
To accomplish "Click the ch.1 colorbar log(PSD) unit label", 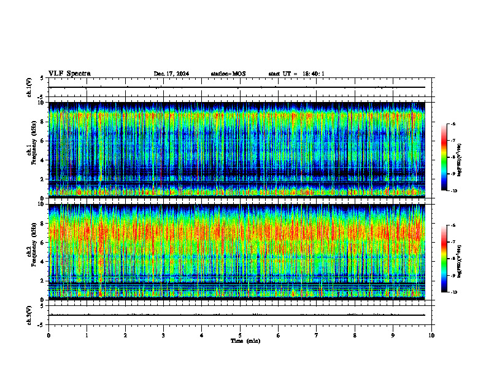I will (459, 160).
